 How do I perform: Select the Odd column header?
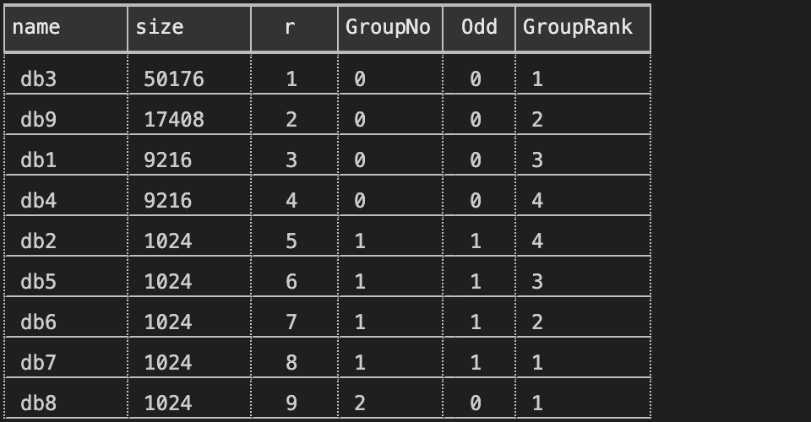(x=479, y=28)
